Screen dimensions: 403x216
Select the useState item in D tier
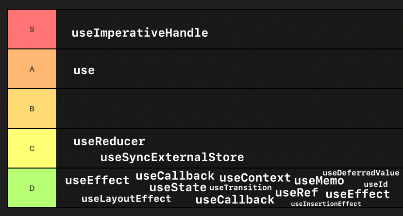click(178, 187)
